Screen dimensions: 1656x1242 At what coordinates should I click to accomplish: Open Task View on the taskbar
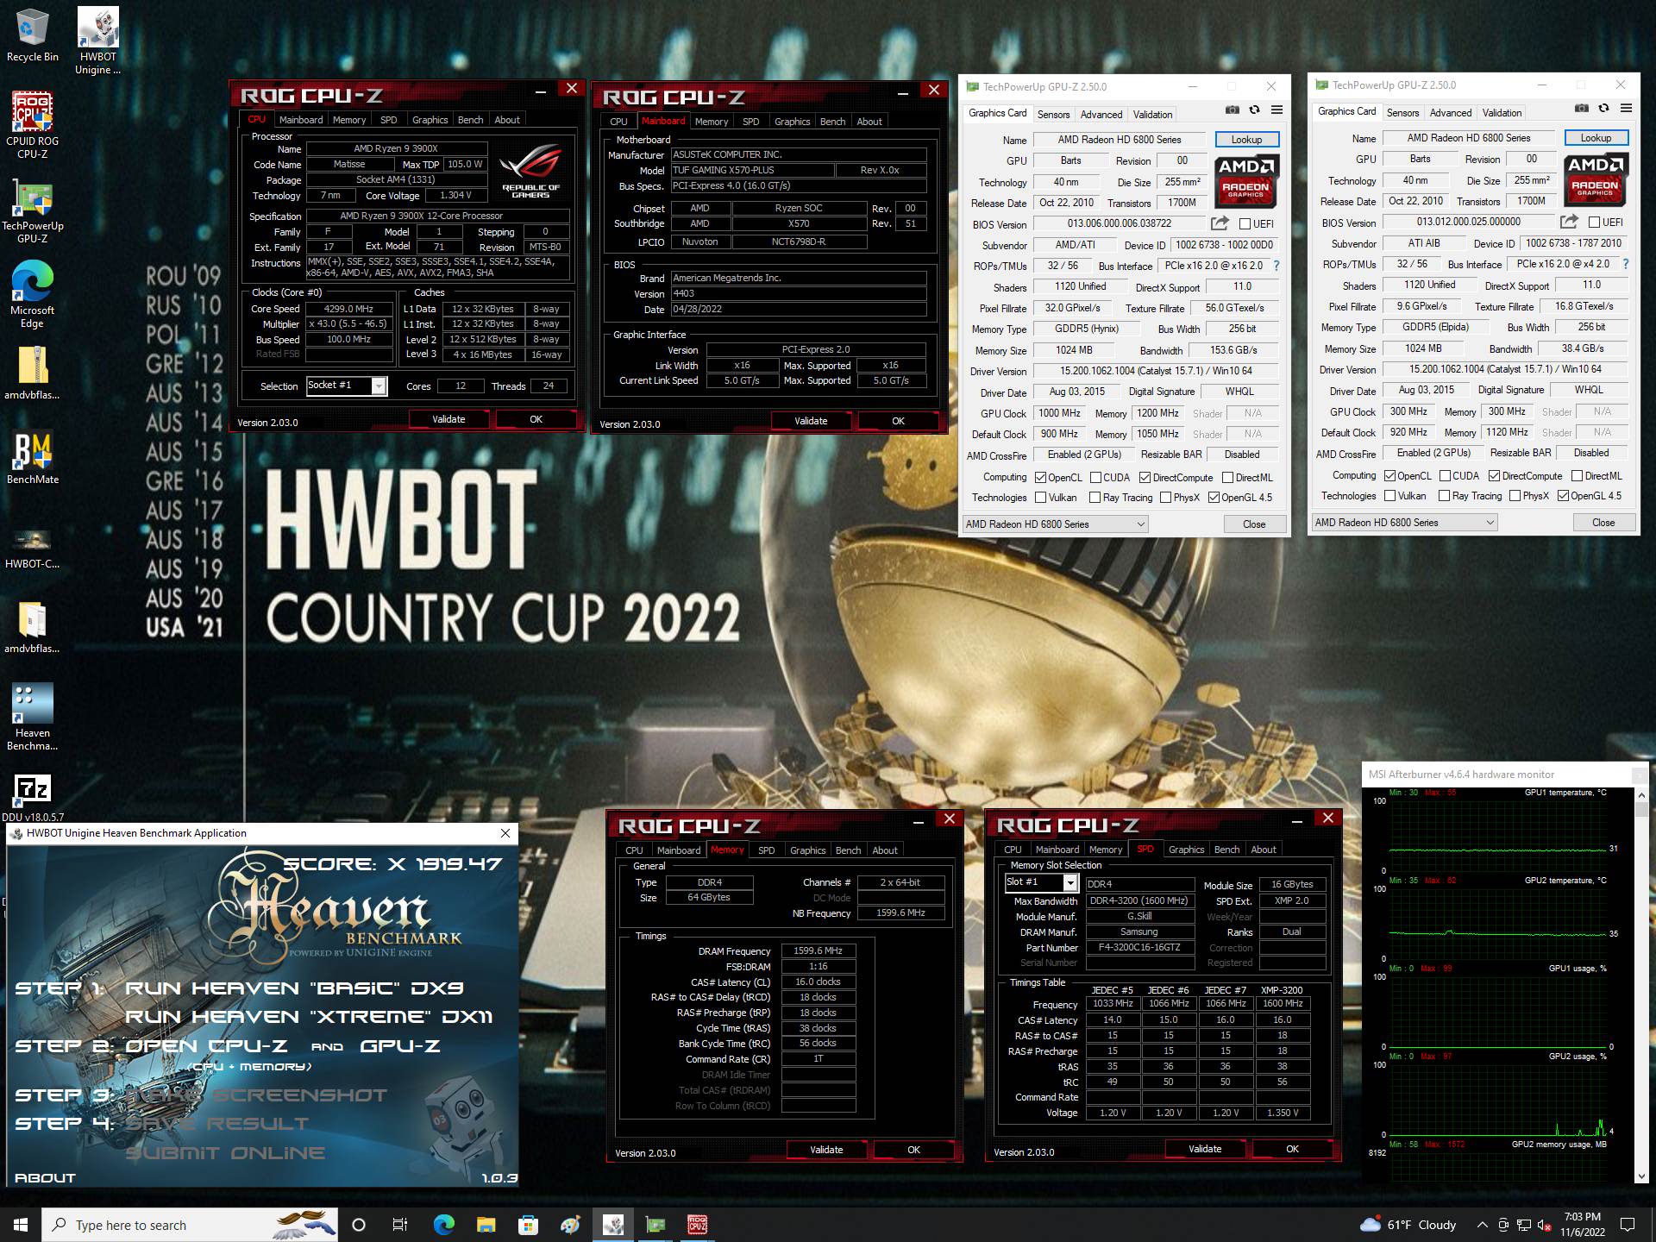400,1225
